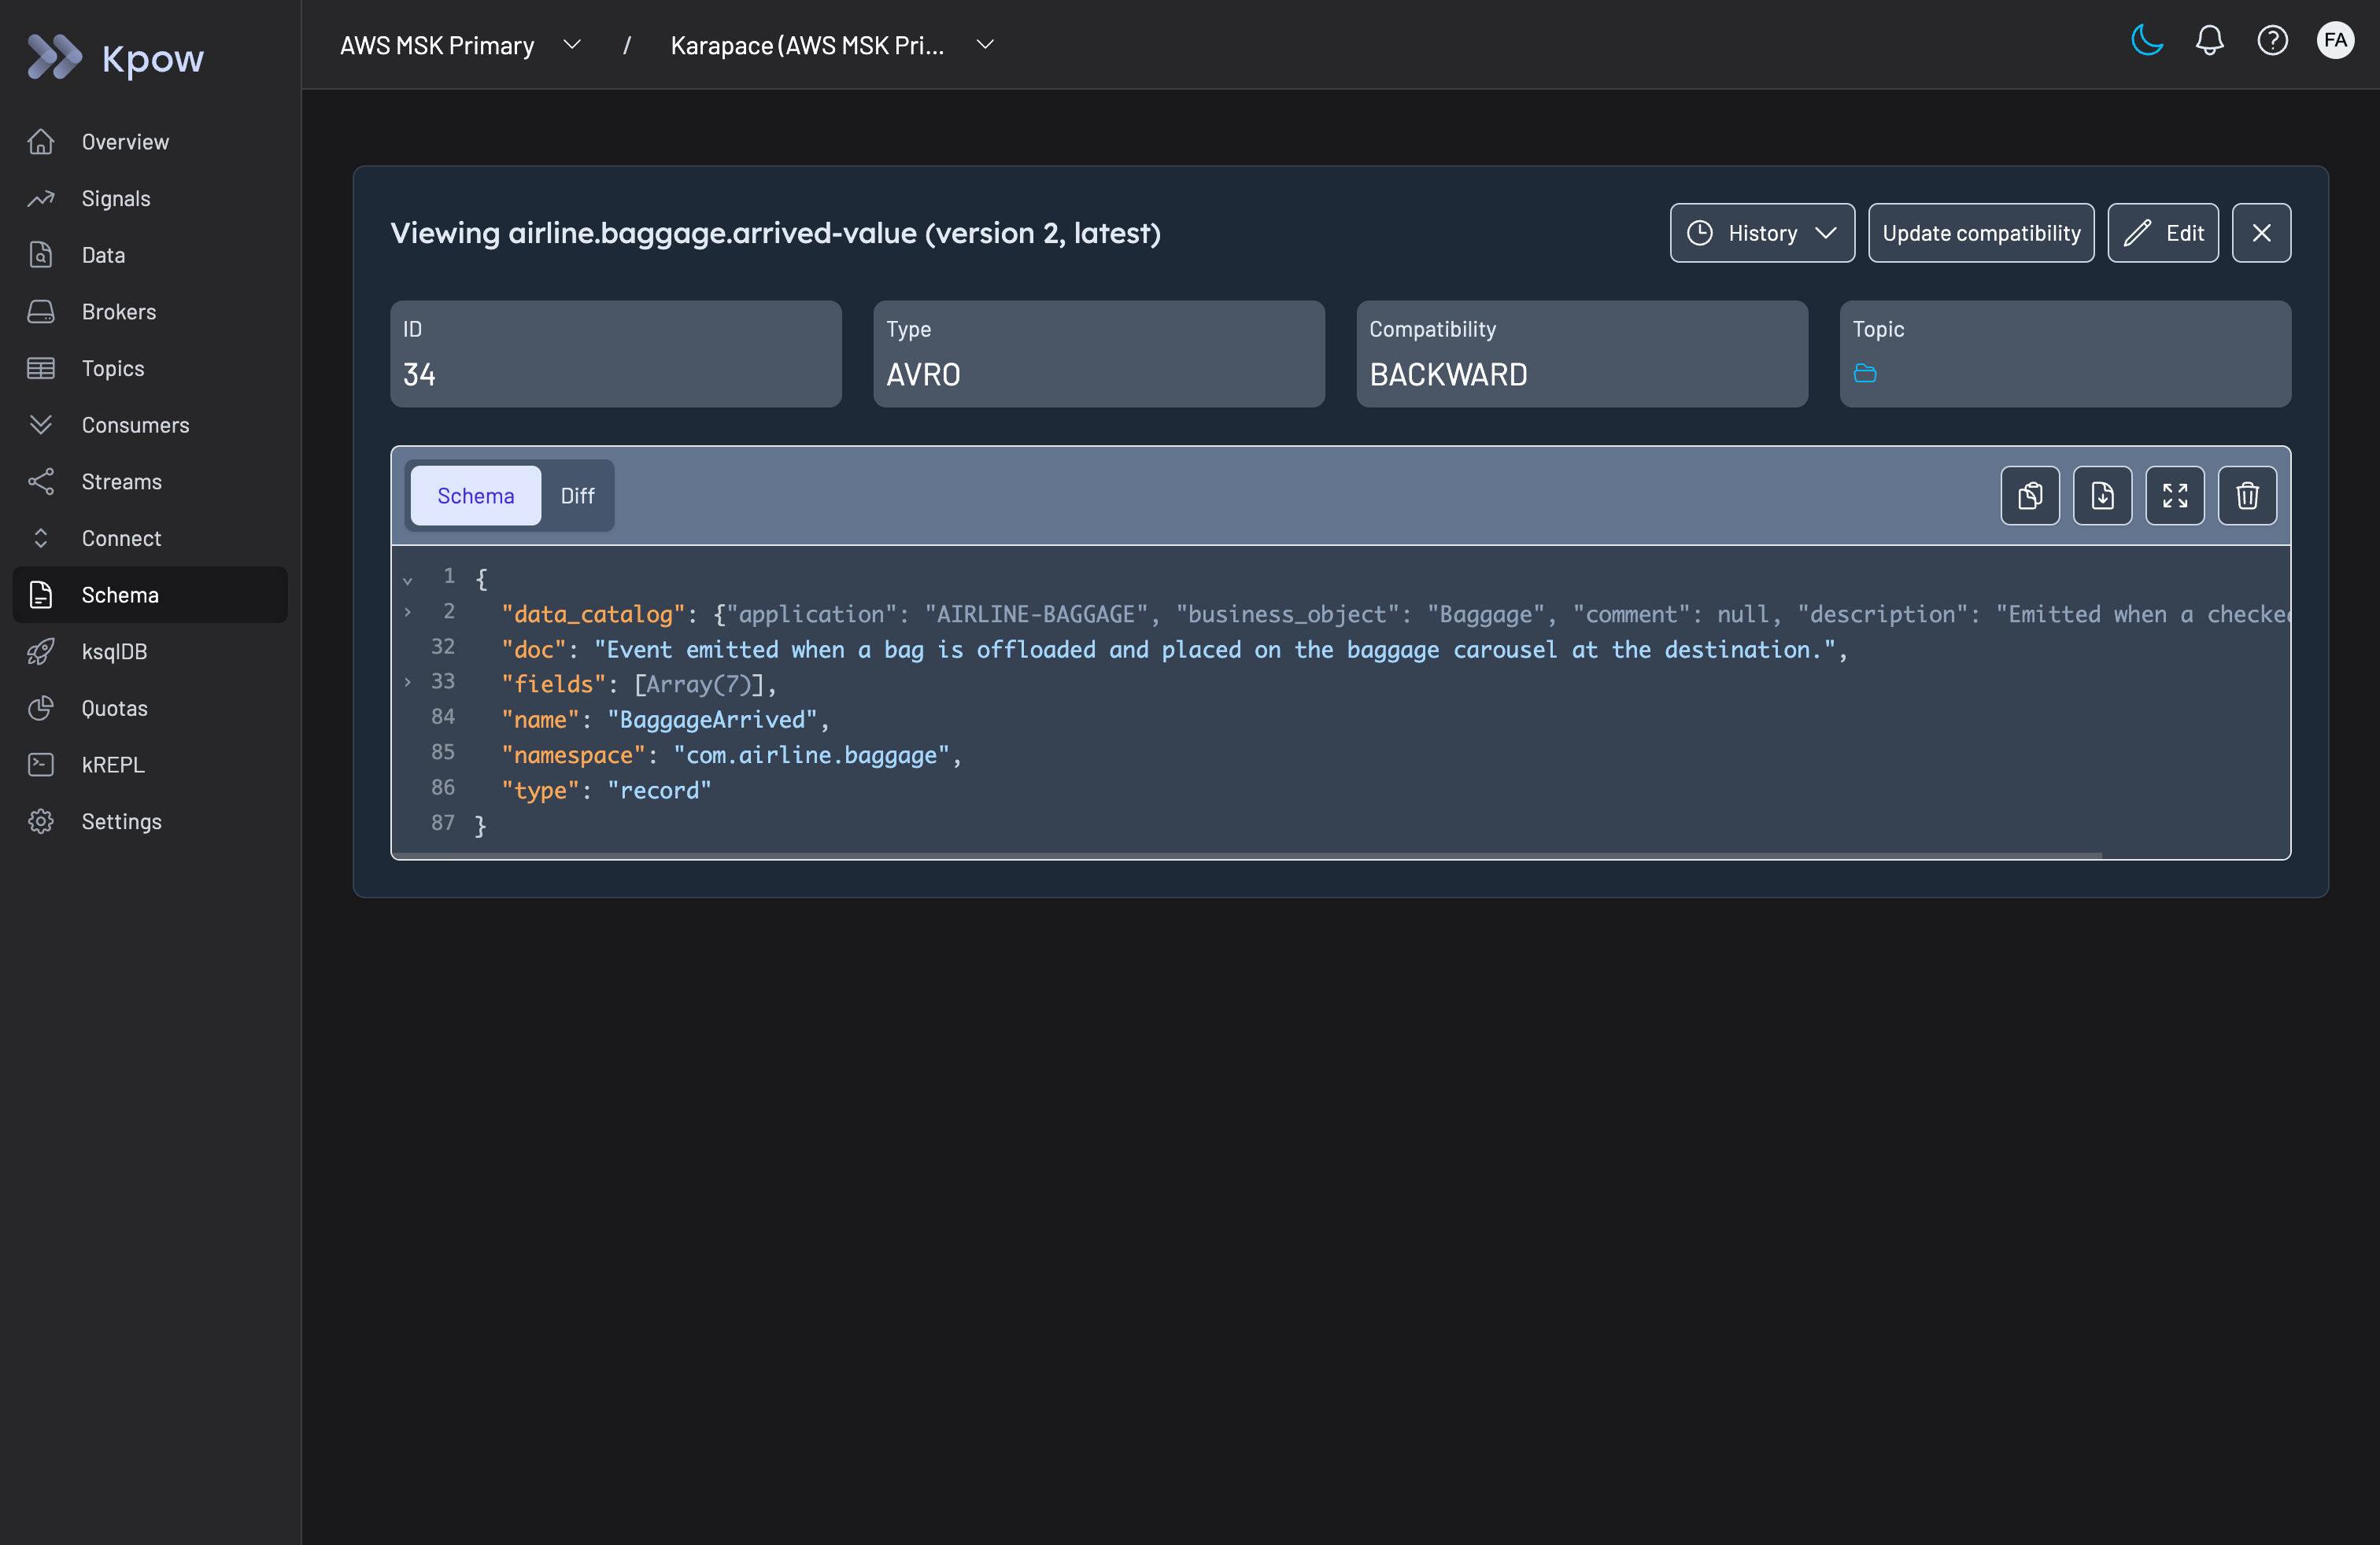The width and height of the screenshot is (2380, 1545).
Task: Click the "BaggageArrived" name value
Action: click(713, 720)
